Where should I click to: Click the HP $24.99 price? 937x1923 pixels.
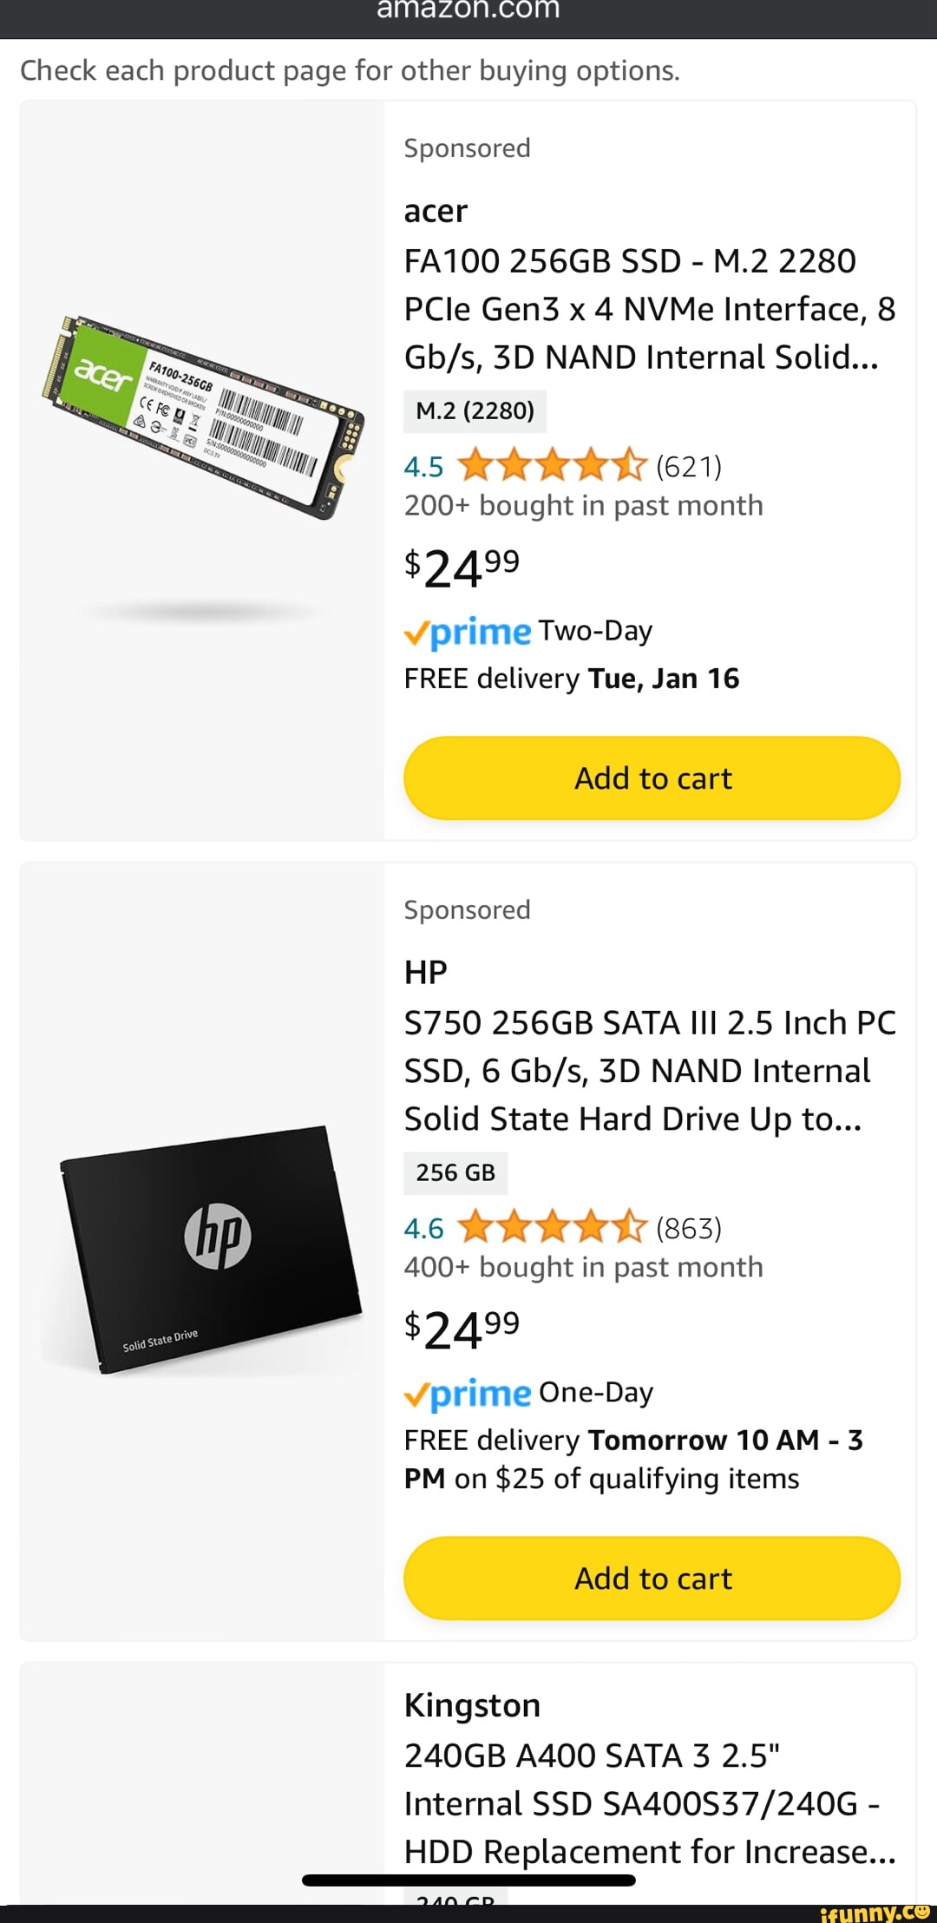coord(462,1330)
